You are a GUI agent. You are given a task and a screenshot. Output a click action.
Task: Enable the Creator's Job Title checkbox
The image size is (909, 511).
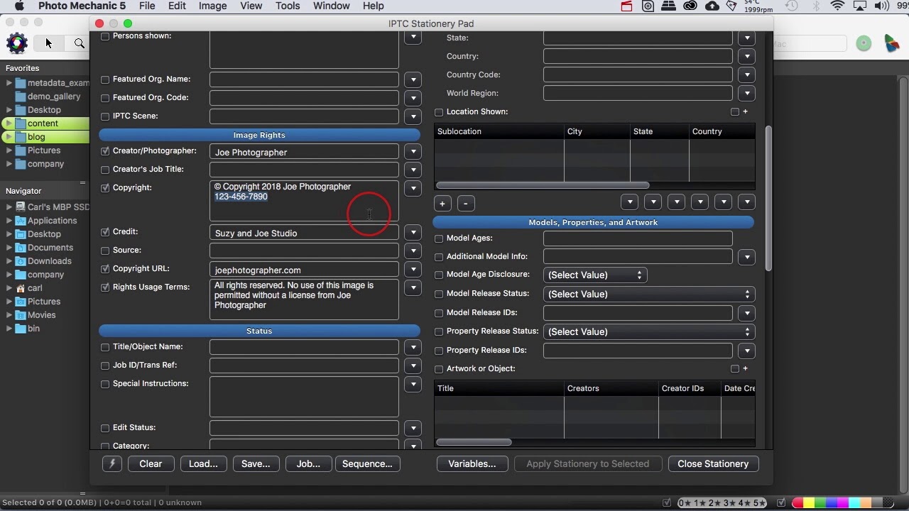coord(105,170)
